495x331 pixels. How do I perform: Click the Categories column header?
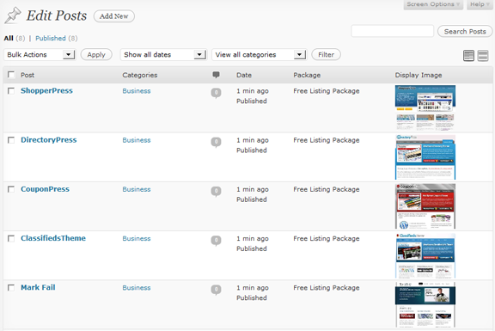[x=140, y=75]
